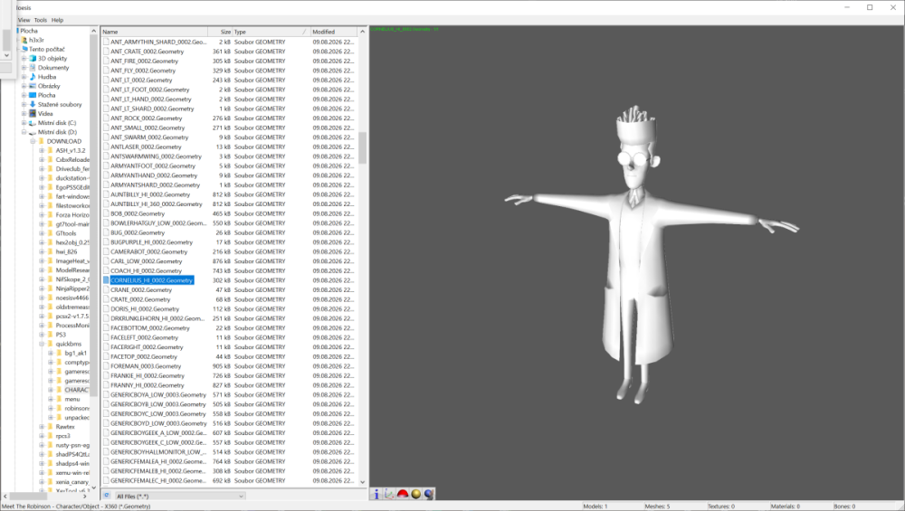Click the blue sphere icon in viewport toolbar
This screenshot has width=905, height=511.
[428, 494]
